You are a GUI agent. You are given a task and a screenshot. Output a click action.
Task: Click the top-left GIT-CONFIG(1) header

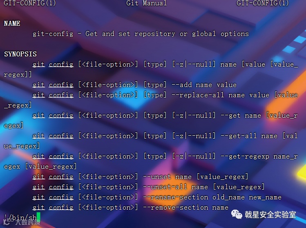click(30, 3)
